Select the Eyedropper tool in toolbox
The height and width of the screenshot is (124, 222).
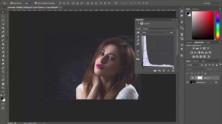pyautogui.click(x=3, y=32)
